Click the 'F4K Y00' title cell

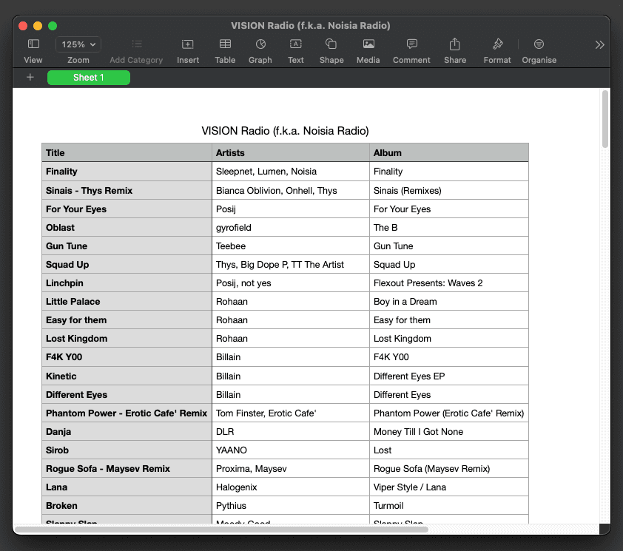127,356
